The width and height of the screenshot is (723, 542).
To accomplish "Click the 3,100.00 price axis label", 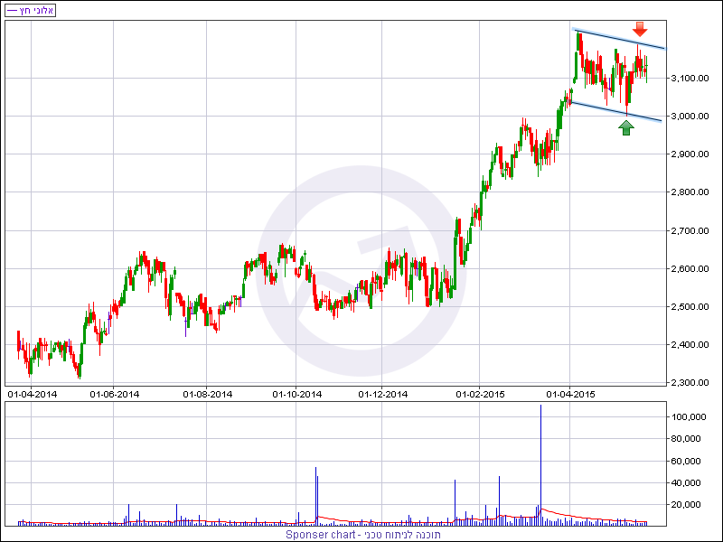I will [x=691, y=79].
